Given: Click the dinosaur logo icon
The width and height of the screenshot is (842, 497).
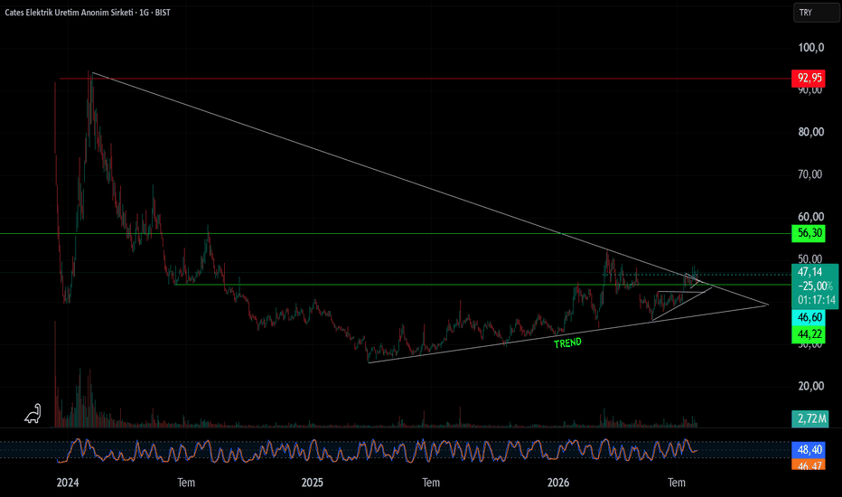Looking at the screenshot, I should (x=33, y=413).
